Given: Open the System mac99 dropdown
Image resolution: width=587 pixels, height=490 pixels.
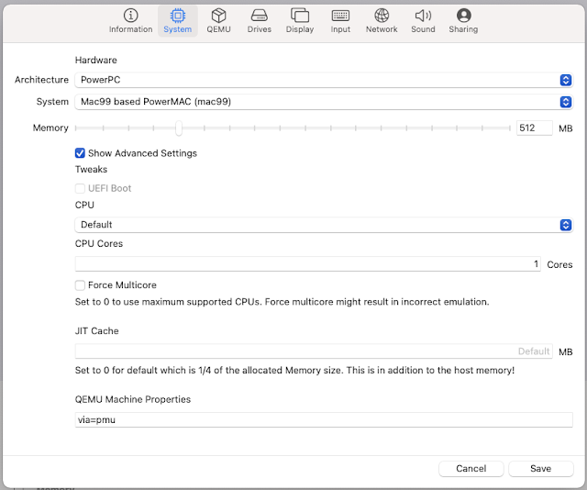Looking at the screenshot, I should pyautogui.click(x=324, y=102).
